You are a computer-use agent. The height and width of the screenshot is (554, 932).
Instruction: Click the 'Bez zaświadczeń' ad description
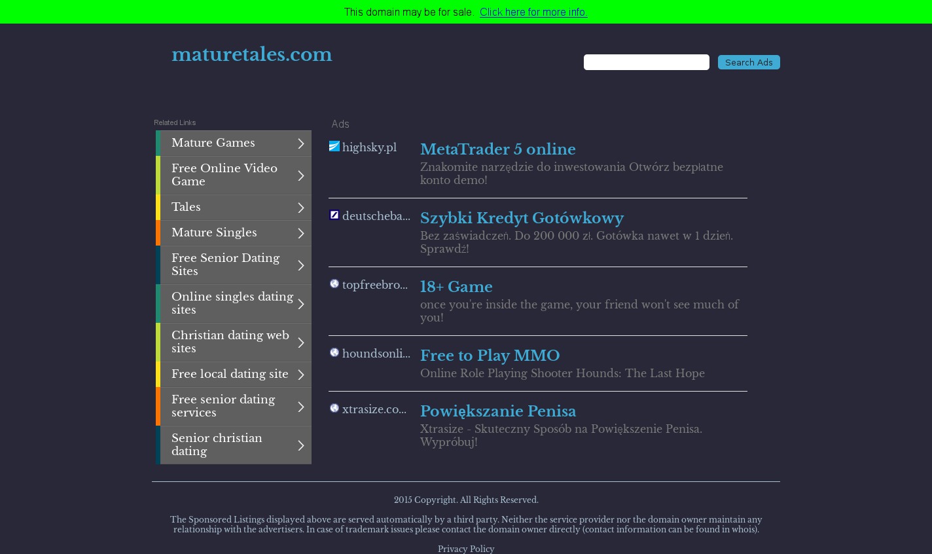tap(577, 242)
